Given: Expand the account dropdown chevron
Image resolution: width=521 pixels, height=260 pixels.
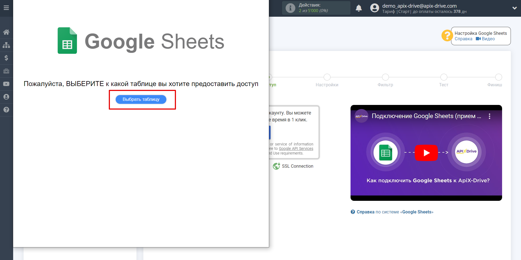Looking at the screenshot, I should click(514, 8).
